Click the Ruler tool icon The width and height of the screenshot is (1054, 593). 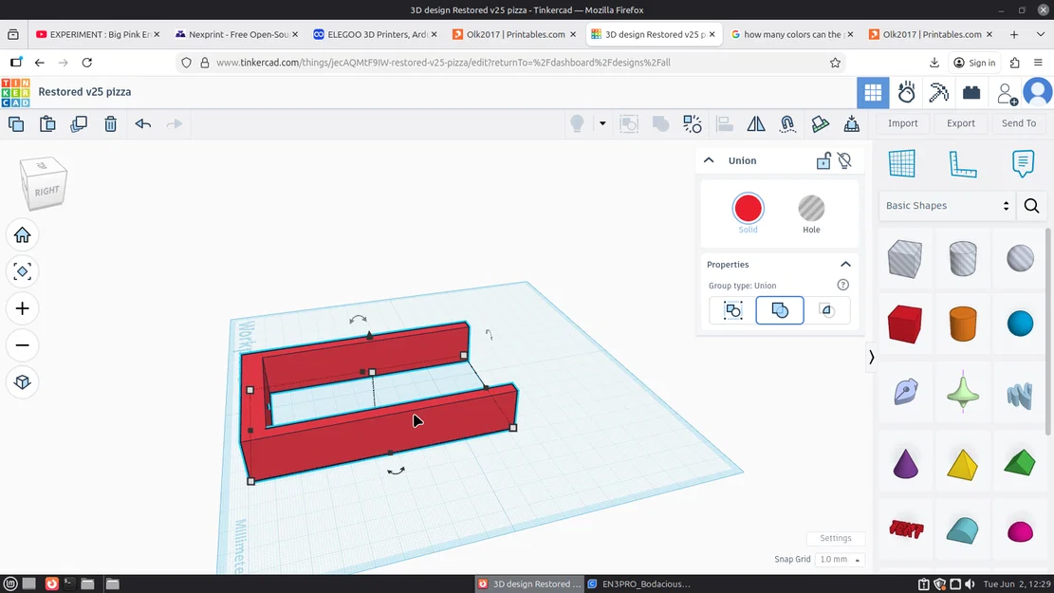[x=963, y=163]
